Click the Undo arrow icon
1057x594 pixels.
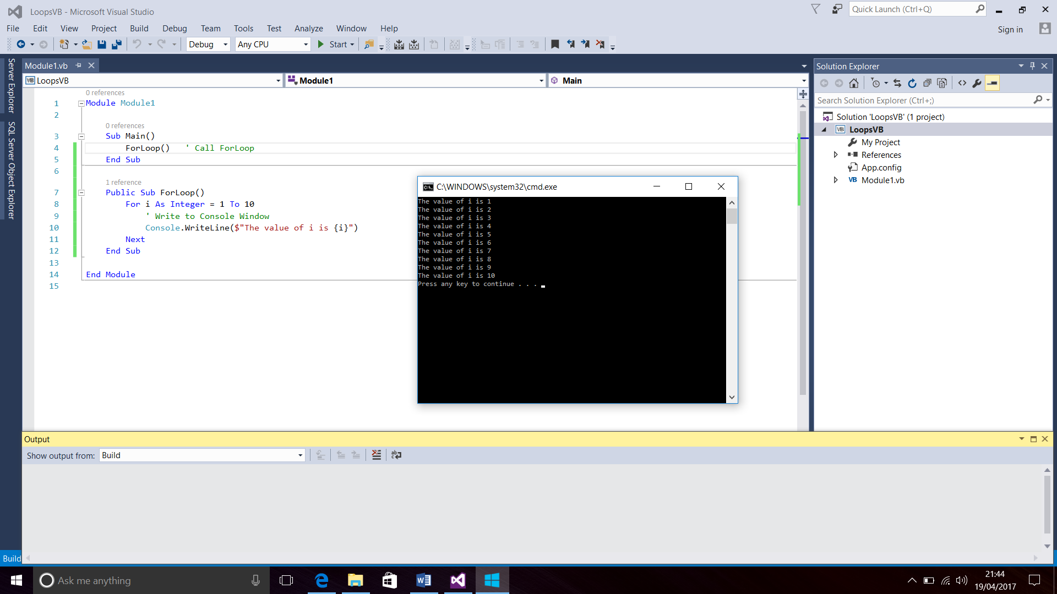pos(137,45)
